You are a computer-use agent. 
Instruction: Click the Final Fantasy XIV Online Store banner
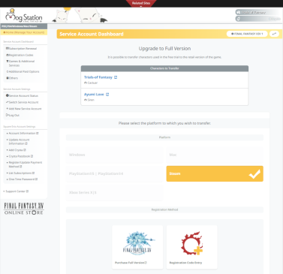tap(24, 209)
